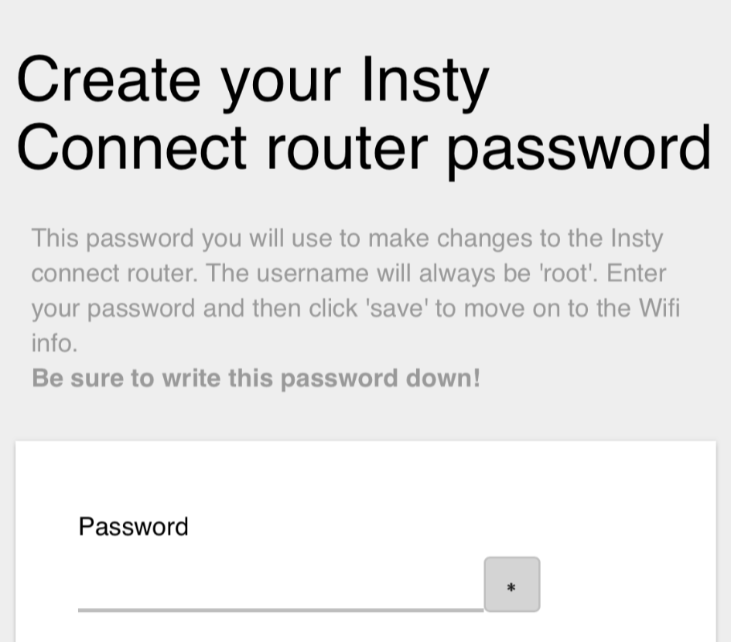Click the Password field label
Screen dimensions: 731x642
133,527
